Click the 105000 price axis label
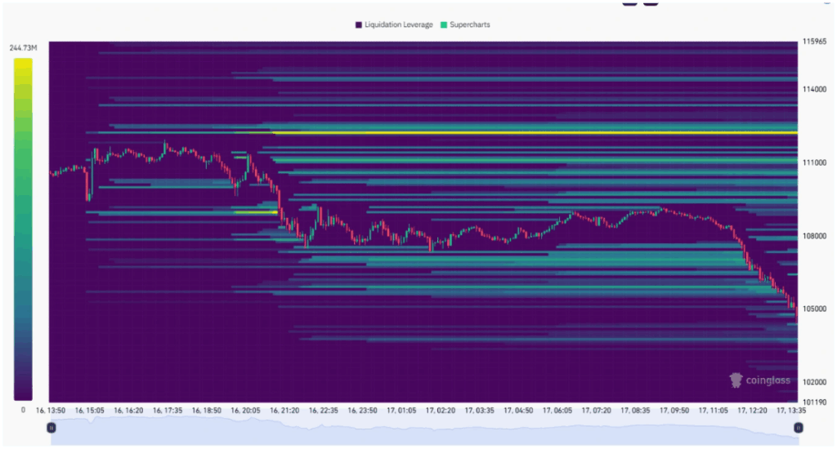 (x=814, y=309)
